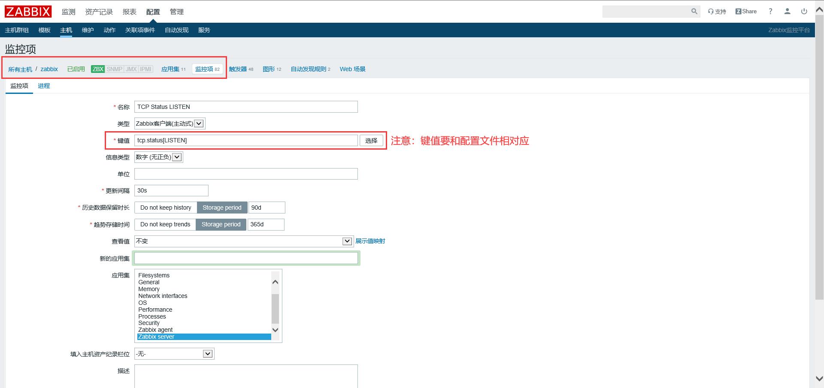Open 自动发现规则 2 link
The width and height of the screenshot is (824, 388).
311,69
